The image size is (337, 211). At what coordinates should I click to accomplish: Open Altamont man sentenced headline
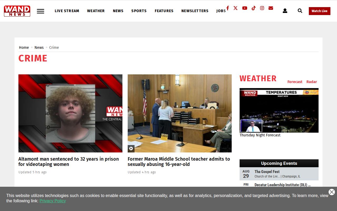69,162
